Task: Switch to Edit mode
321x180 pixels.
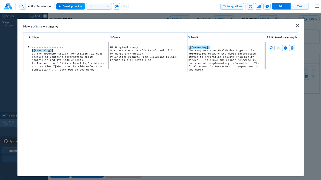Action: point(281,6)
